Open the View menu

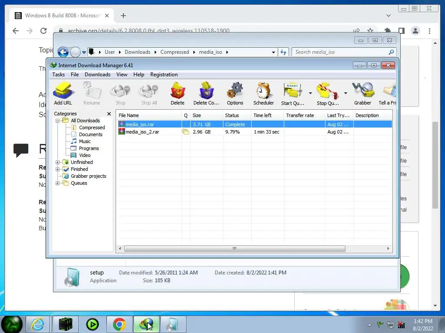click(122, 75)
